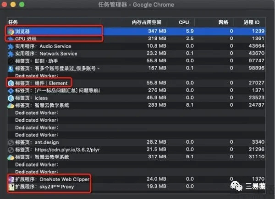Select the 实用程序: Network Service row
This screenshot has height=199, width=275.
coord(136,54)
